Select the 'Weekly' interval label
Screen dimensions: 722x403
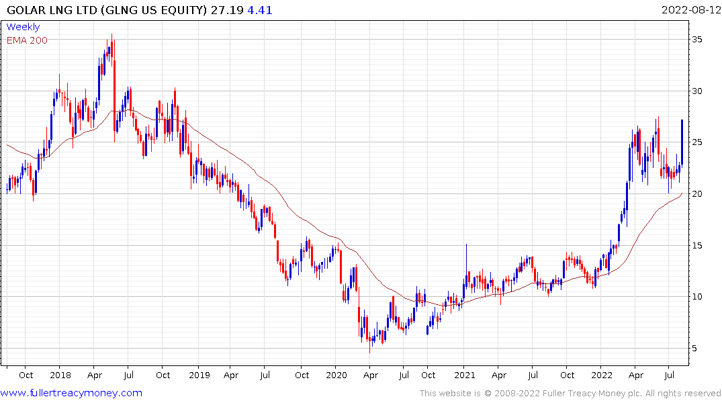point(23,27)
